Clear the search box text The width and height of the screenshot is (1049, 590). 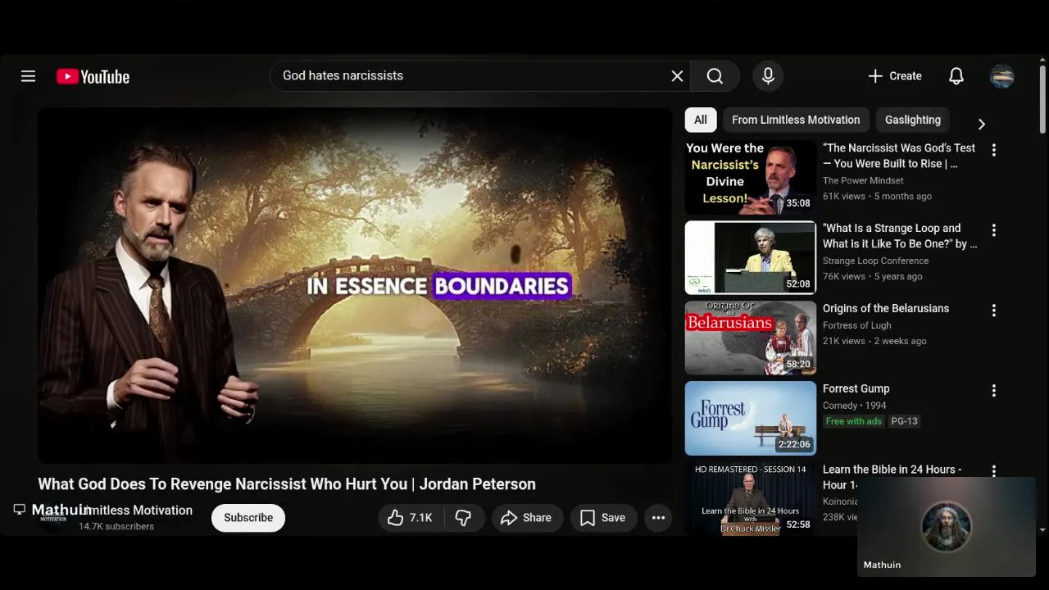point(677,76)
